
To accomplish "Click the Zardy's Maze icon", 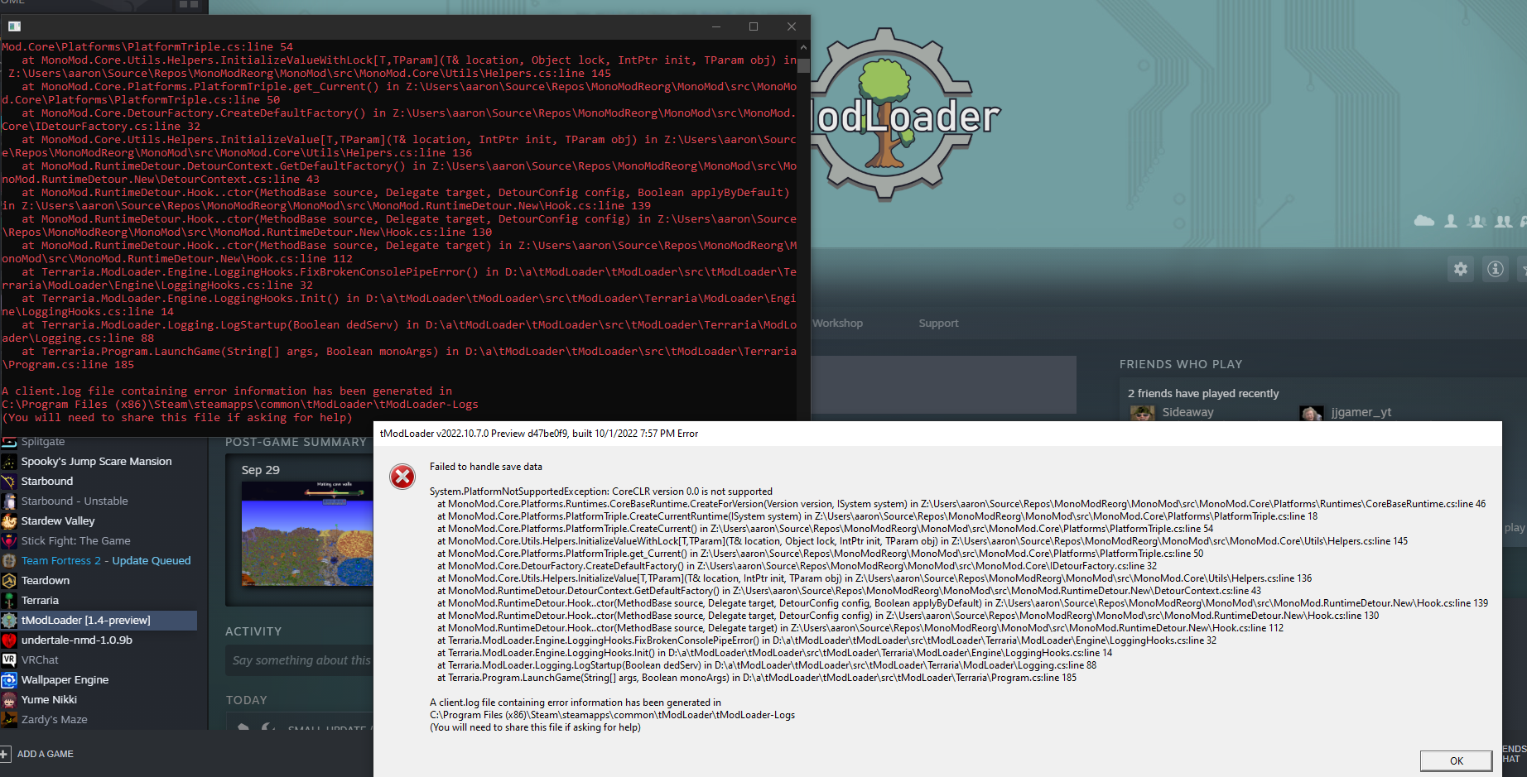I will point(9,720).
